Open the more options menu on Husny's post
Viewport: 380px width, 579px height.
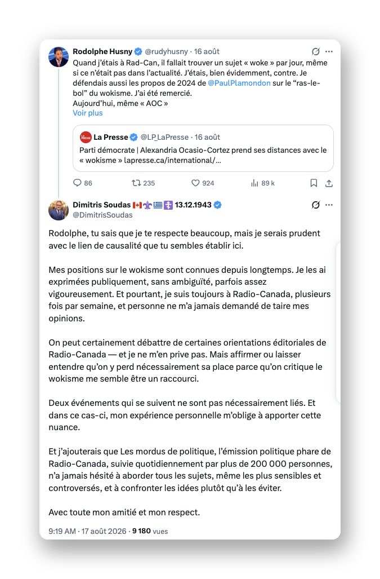coord(329,51)
